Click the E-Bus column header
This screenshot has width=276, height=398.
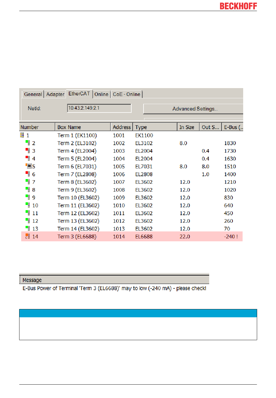233,127
